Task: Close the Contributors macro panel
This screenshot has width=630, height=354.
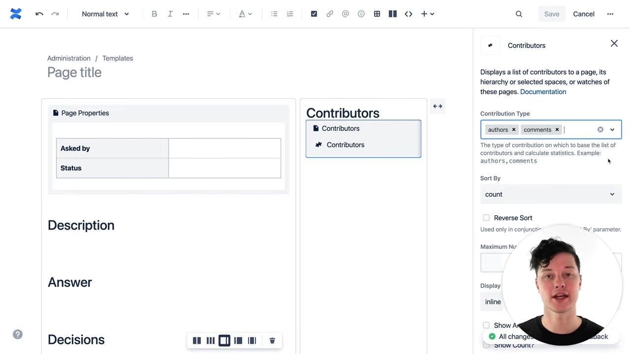Action: [614, 44]
